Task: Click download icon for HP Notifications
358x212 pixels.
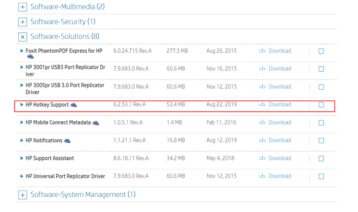Action: [x=262, y=140]
